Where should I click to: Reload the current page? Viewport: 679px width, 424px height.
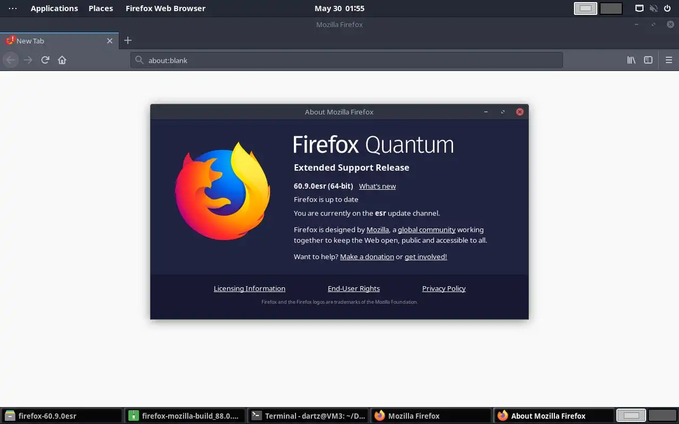45,60
